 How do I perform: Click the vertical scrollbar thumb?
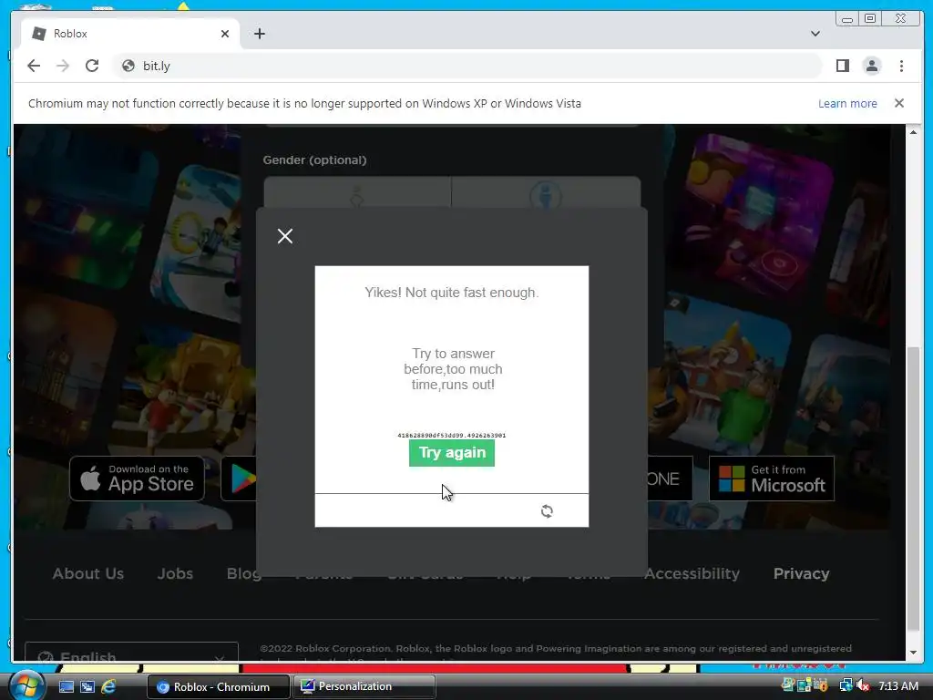[913, 489]
